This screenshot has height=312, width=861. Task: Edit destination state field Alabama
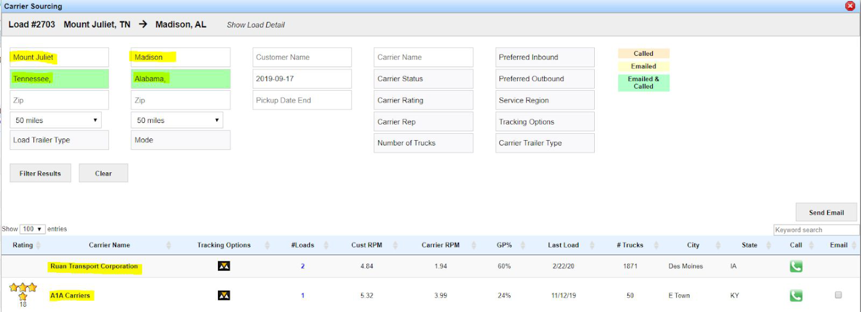(x=181, y=79)
